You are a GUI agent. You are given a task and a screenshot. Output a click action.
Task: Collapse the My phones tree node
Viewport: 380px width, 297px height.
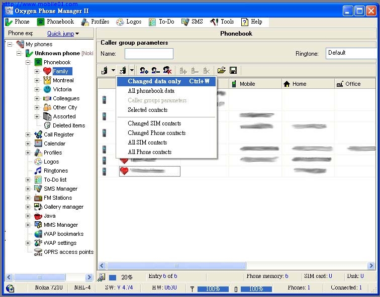(10, 44)
